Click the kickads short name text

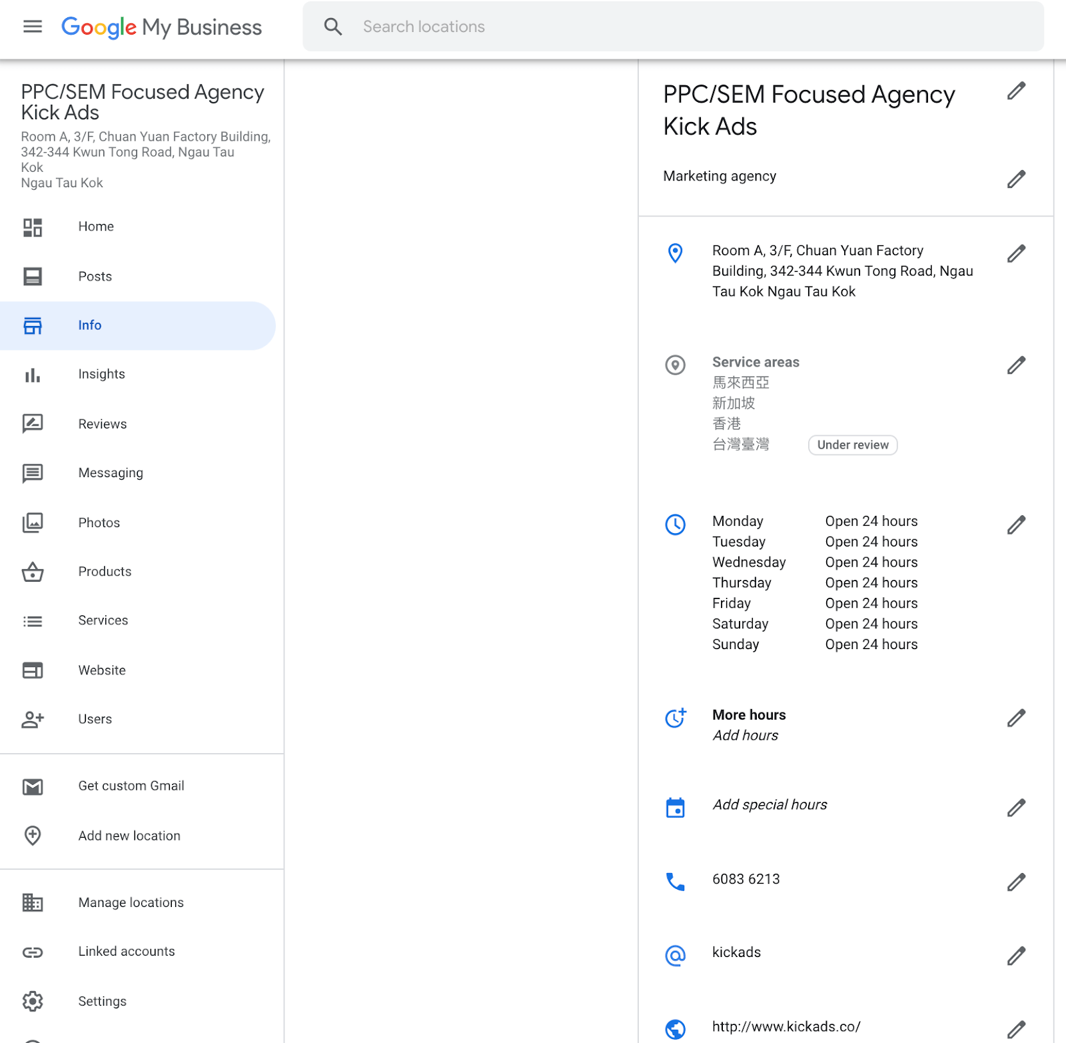736,952
